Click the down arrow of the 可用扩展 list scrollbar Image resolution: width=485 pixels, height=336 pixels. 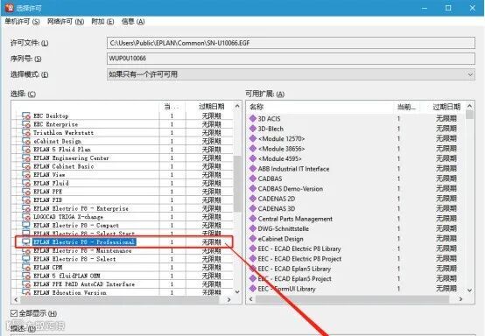tap(469, 290)
